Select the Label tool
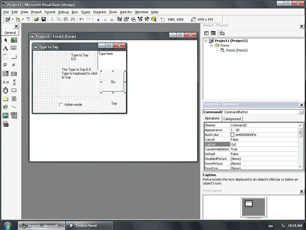The height and width of the screenshot is (230, 306). (6, 48)
